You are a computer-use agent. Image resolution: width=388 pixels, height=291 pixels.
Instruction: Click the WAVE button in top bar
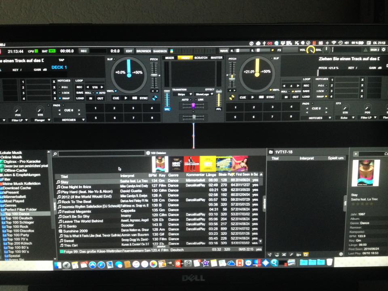click(x=224, y=51)
